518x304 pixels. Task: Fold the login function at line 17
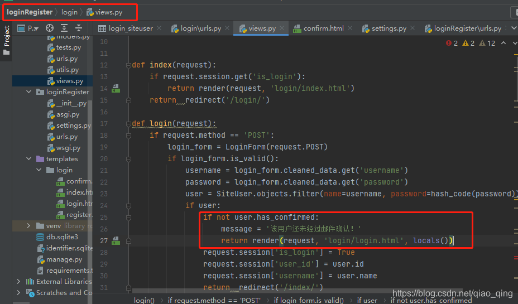tap(128, 124)
